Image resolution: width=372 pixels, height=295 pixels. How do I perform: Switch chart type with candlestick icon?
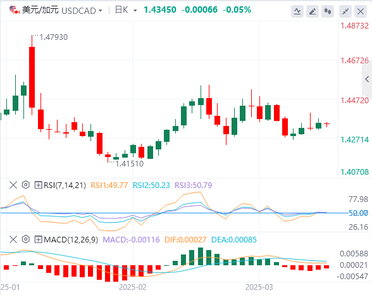point(328,11)
